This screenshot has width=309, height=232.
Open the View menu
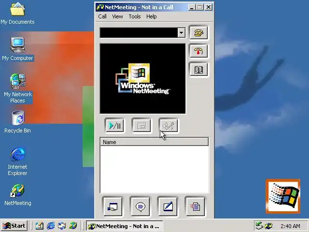[117, 16]
